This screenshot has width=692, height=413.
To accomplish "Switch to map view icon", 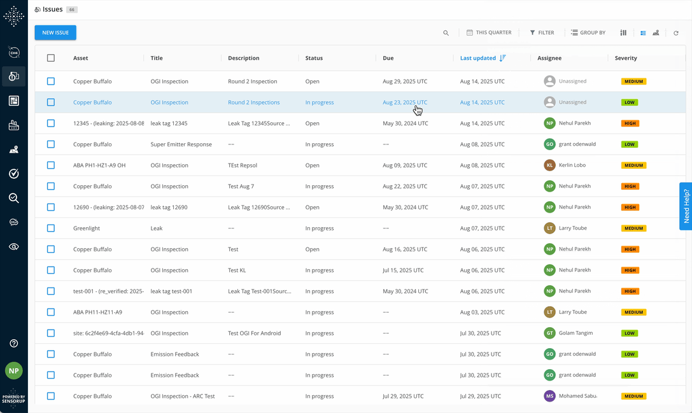I will (x=656, y=32).
